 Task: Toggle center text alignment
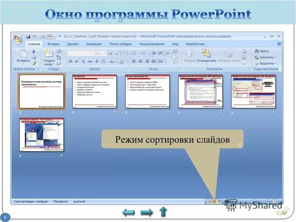[141, 61]
